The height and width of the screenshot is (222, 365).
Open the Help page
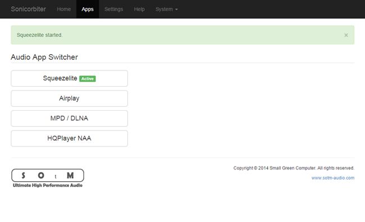coord(139,9)
